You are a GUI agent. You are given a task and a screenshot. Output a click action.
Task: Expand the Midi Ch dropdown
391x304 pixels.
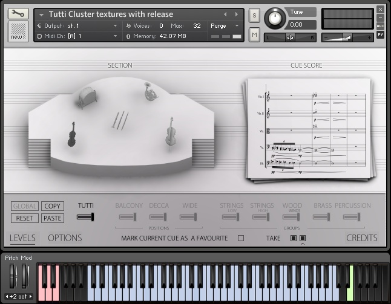pos(115,36)
